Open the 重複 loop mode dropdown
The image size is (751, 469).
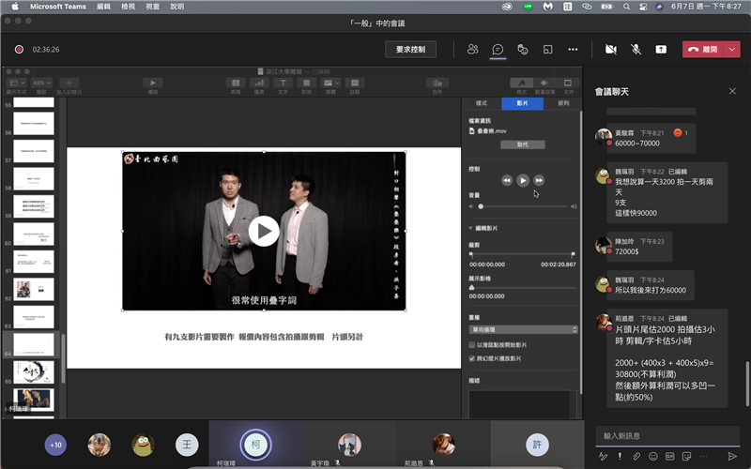pos(523,329)
